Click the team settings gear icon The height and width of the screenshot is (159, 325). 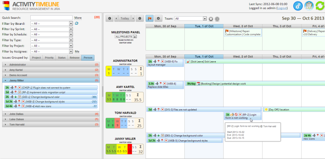tap(211, 19)
